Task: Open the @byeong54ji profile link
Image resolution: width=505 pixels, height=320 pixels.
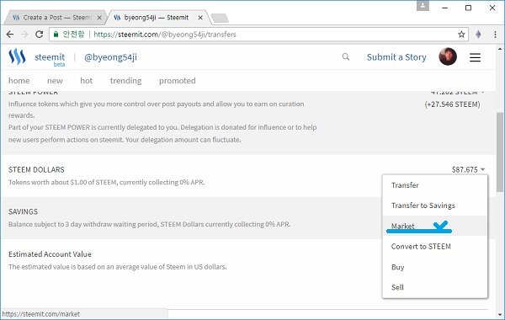Action: pyautogui.click(x=110, y=57)
